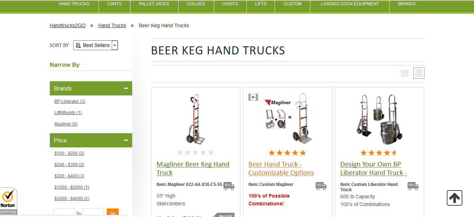The height and width of the screenshot is (217, 474).
Task: Click free shipping truck icon on Magliner 622 item
Action: coord(229,186)
